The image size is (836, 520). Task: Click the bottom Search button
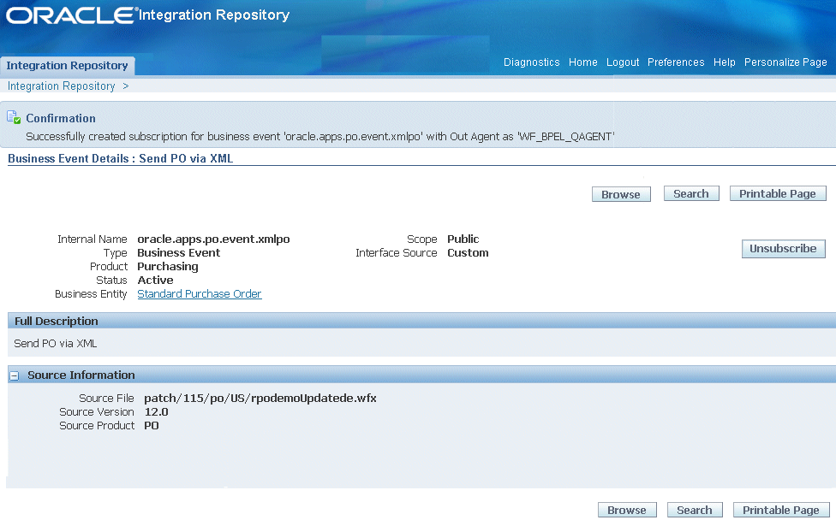coord(695,510)
